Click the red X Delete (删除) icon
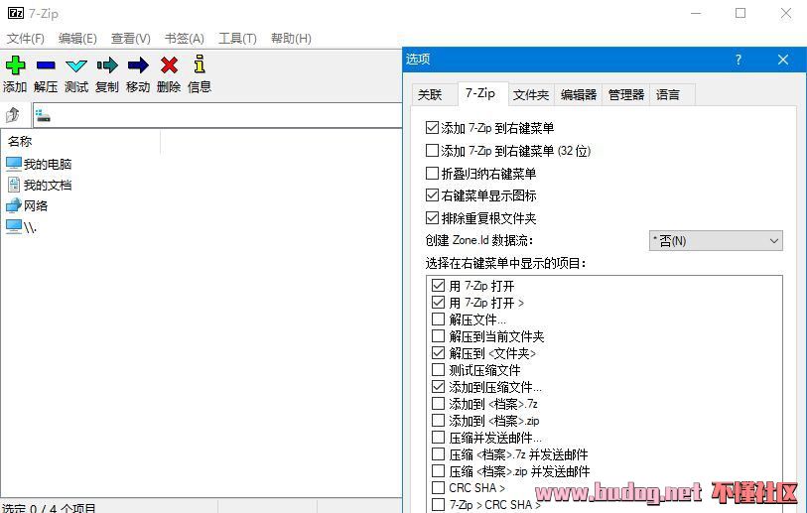807x513 pixels. pos(169,65)
